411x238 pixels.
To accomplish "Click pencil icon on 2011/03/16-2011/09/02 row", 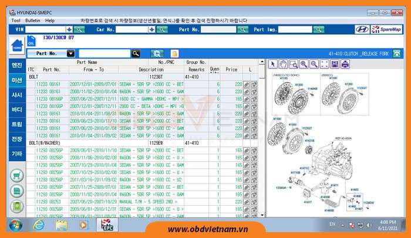I will [246, 180].
